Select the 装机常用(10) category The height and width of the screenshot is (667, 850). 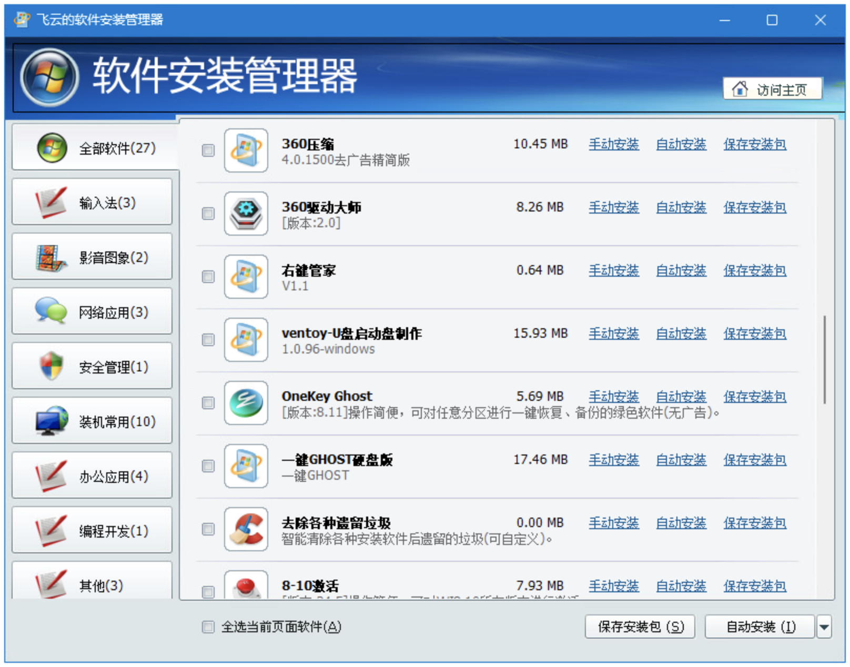[x=92, y=421]
